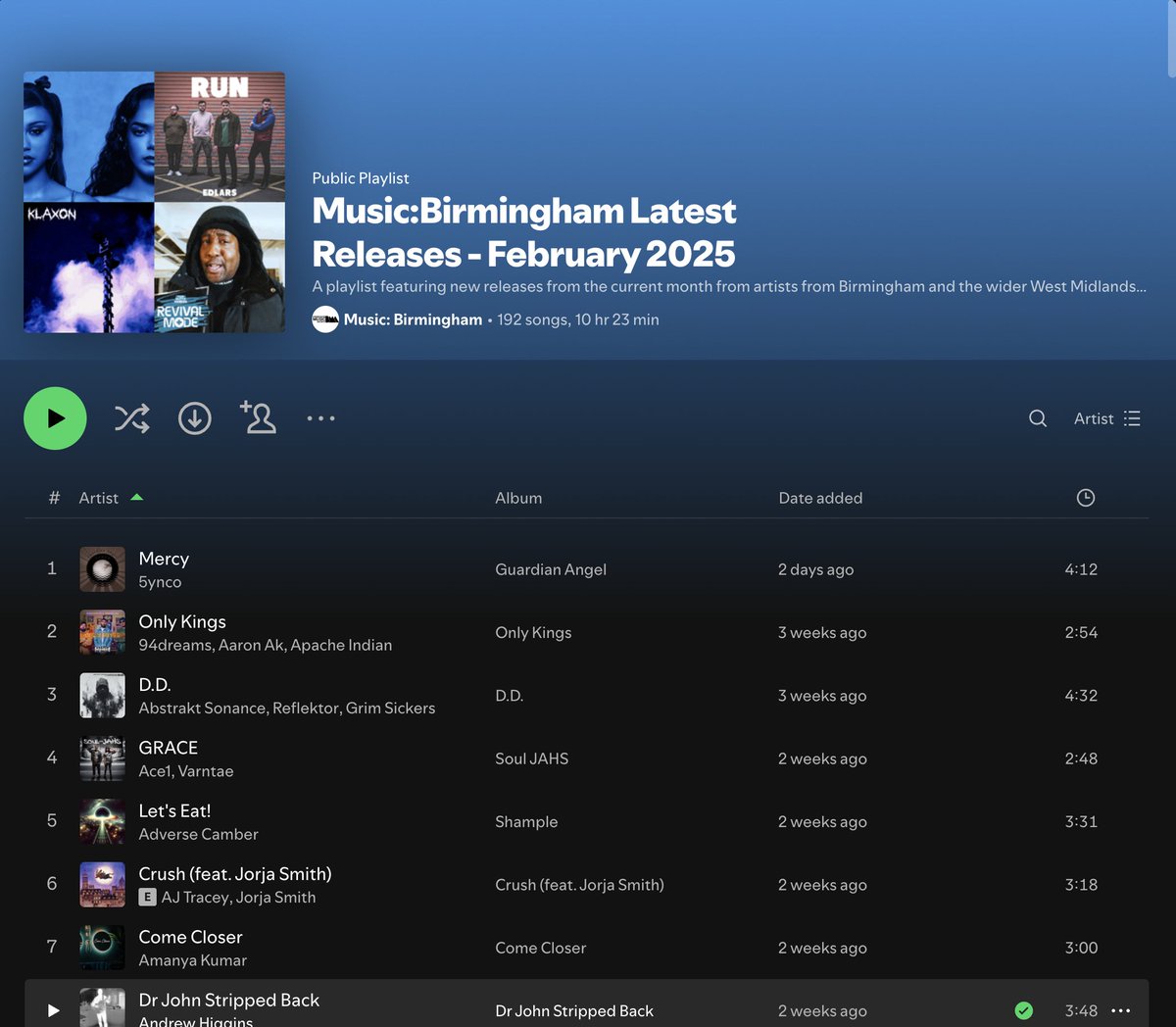
Task: Open the artist Reflektor
Action: point(305,708)
